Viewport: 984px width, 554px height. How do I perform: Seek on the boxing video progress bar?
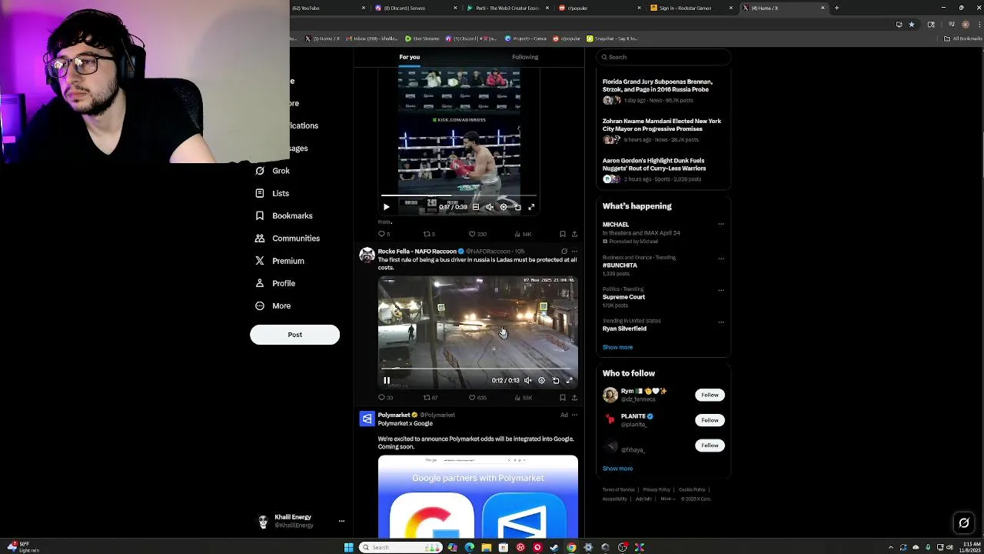(x=459, y=195)
